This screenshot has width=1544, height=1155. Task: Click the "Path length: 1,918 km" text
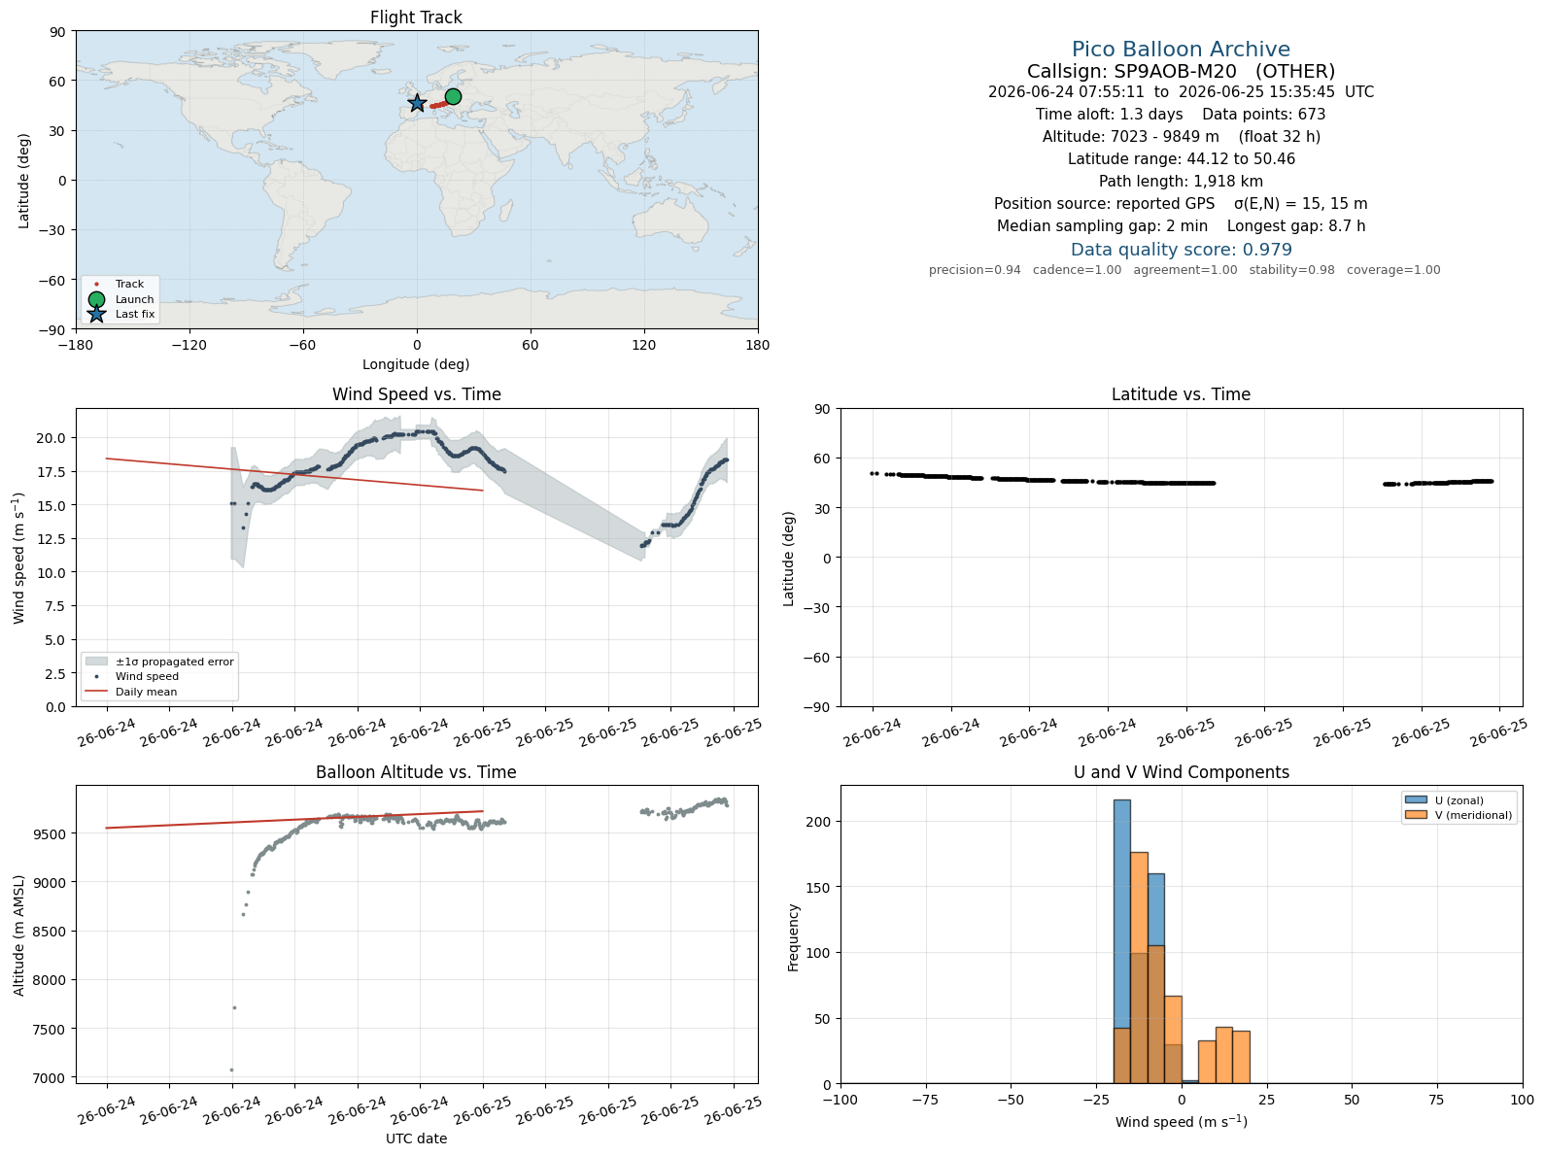click(x=1181, y=182)
